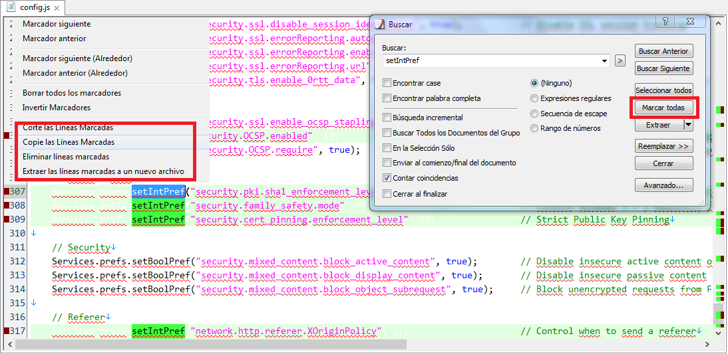Click Cerrar button in Buscar dialog
The width and height of the screenshot is (728, 354).
[x=663, y=163]
